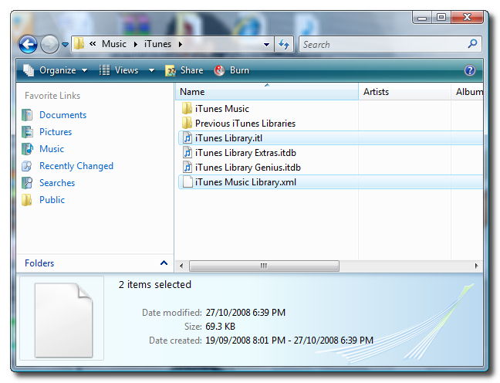Go to Recently Changed favorite link
The image size is (500, 383).
pos(76,166)
